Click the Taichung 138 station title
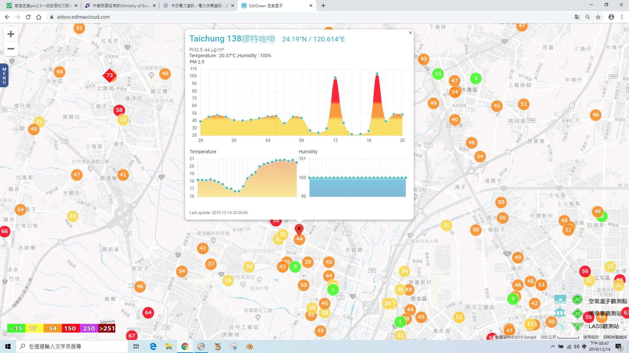629x353 pixels. tap(232, 39)
